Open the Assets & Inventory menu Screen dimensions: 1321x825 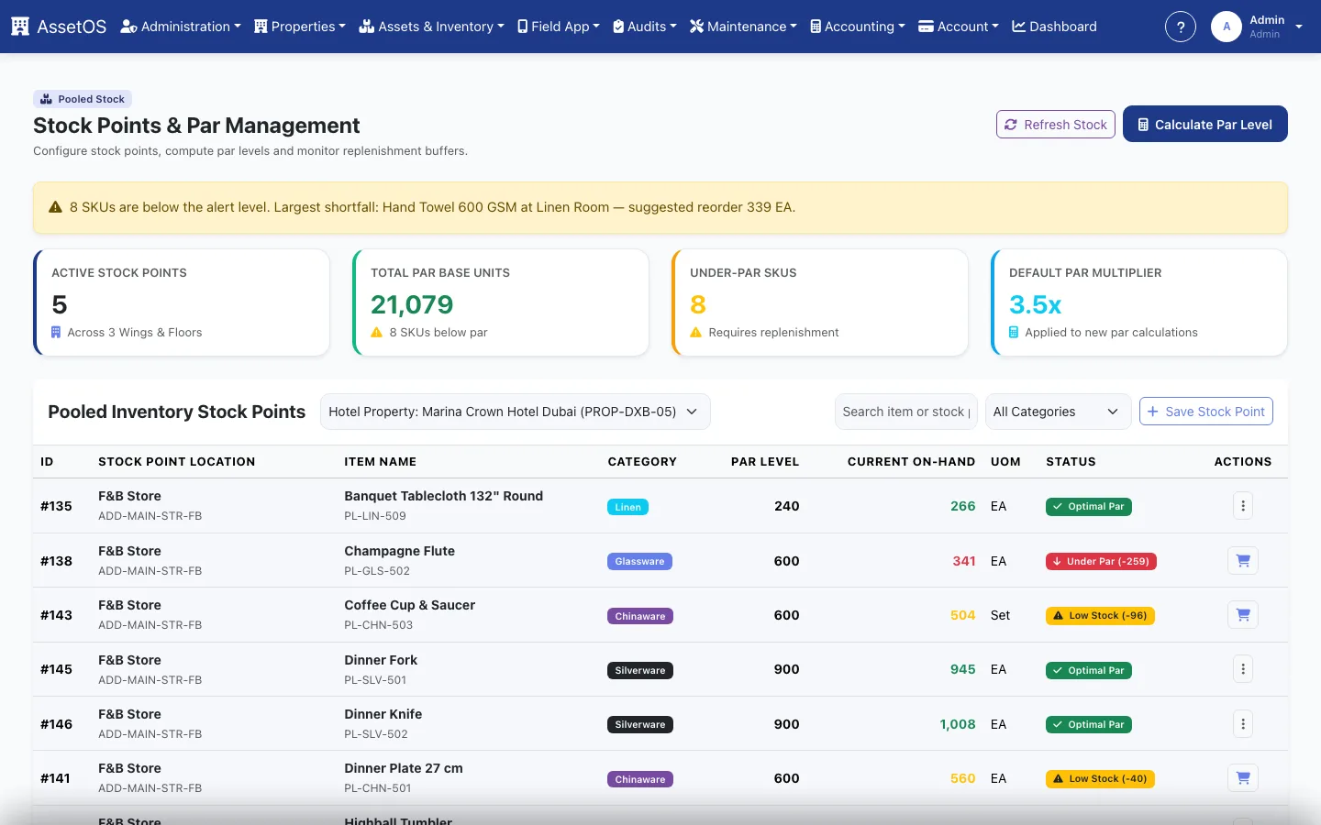(431, 27)
